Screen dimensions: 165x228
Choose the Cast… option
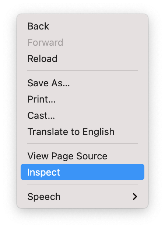click(82, 115)
